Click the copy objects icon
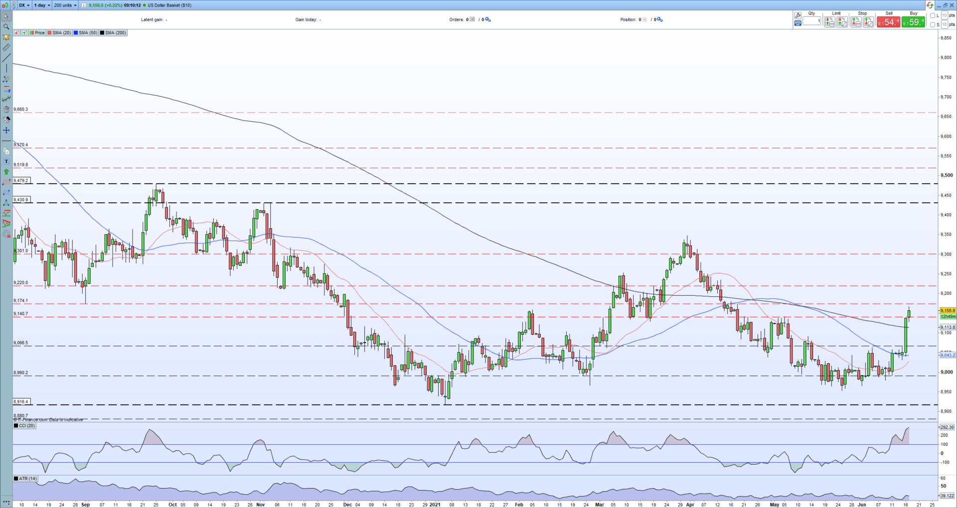 [x=6, y=151]
